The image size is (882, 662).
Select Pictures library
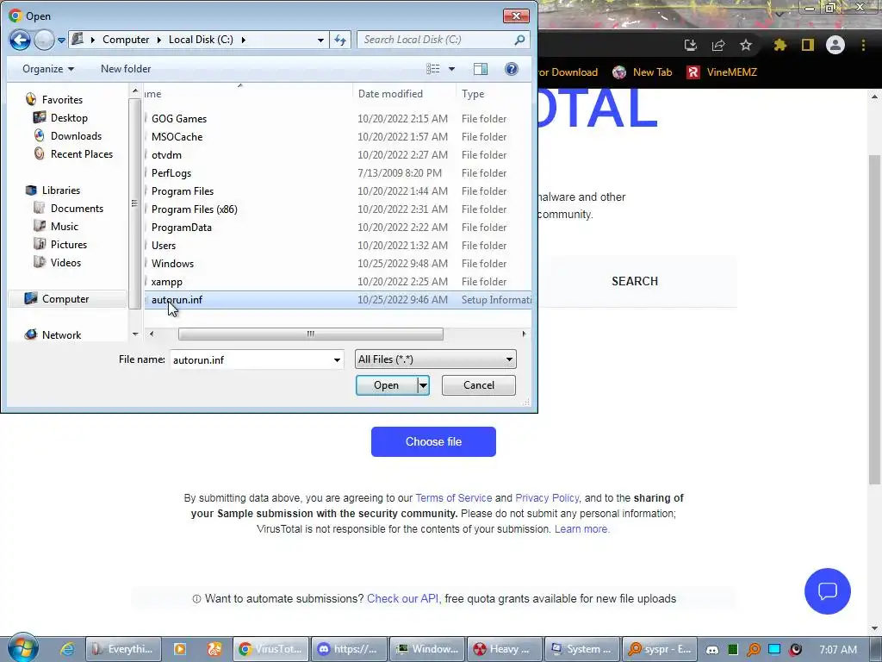[x=69, y=244]
